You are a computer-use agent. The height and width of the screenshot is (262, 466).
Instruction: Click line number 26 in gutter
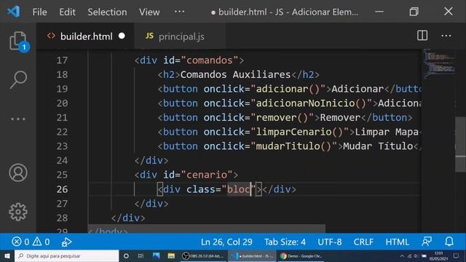click(62, 189)
